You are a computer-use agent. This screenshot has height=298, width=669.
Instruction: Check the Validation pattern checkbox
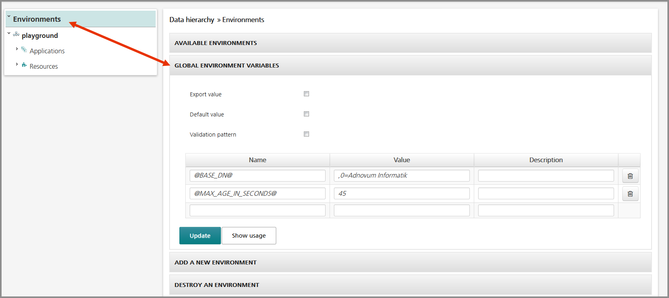pyautogui.click(x=306, y=134)
